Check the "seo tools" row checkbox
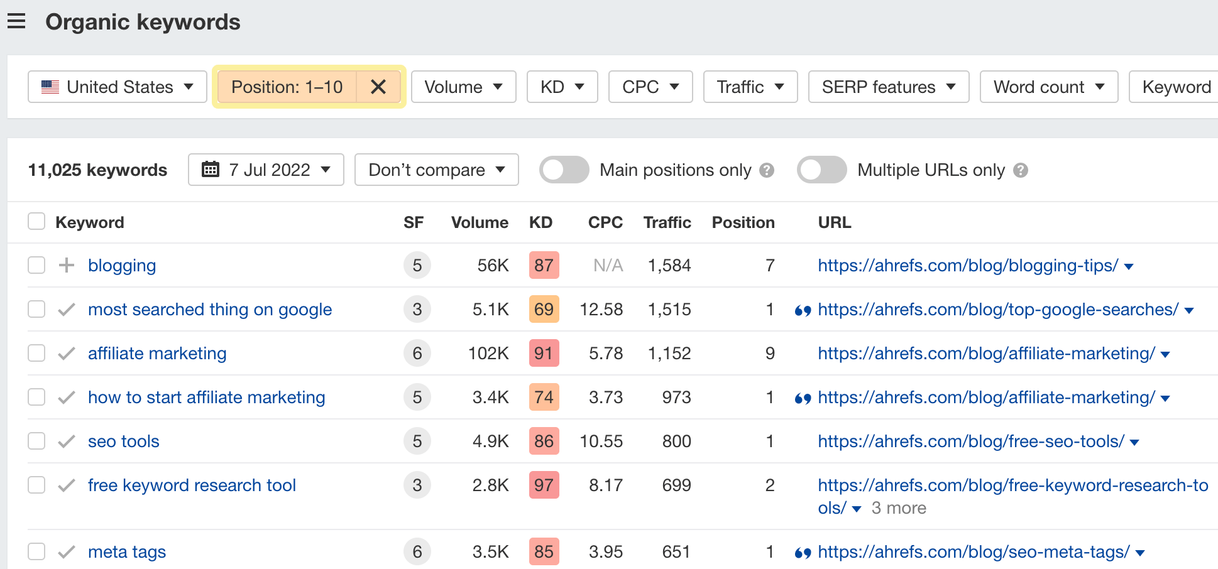The image size is (1218, 569). click(36, 441)
